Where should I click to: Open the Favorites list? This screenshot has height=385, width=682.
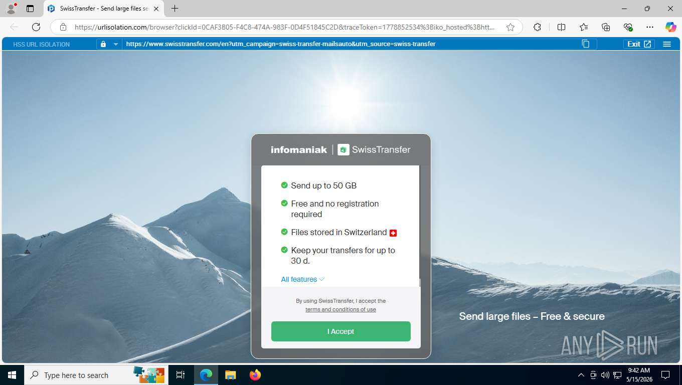[584, 27]
